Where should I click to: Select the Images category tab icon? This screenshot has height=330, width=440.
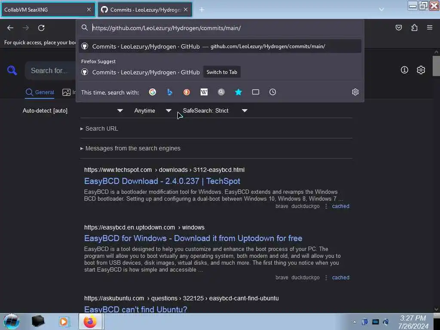coord(67,92)
